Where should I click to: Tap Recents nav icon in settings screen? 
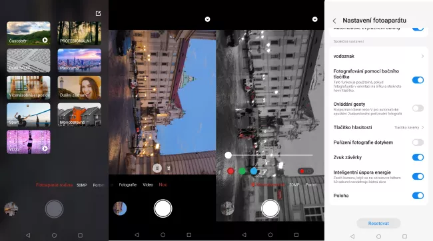point(404,236)
